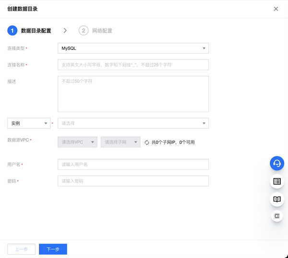Focus the 连接名称 input field
This screenshot has width=288, height=258.
[133, 65]
